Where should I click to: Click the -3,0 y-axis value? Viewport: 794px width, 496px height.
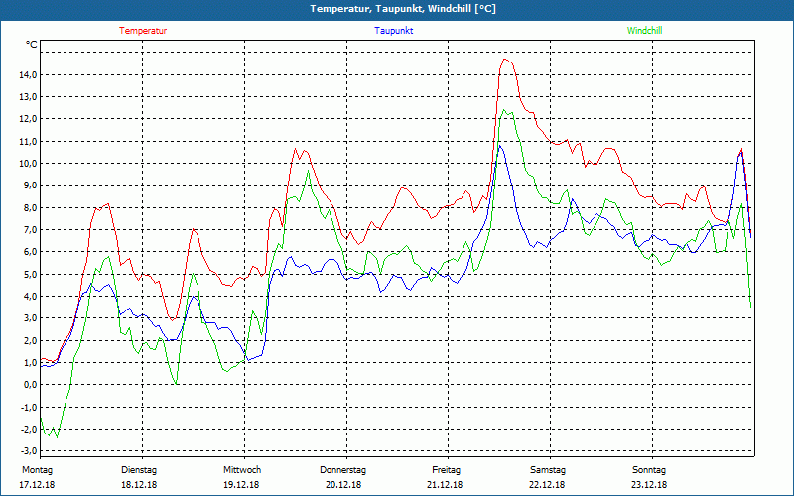coord(30,451)
